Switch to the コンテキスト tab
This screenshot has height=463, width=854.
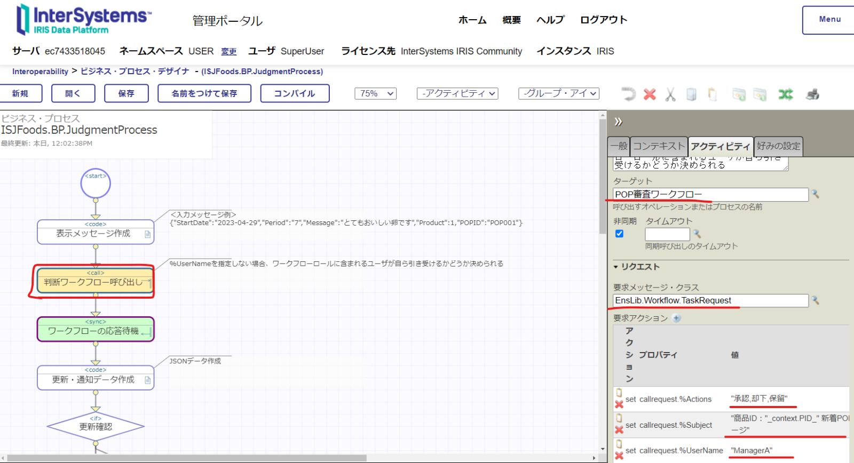point(659,146)
